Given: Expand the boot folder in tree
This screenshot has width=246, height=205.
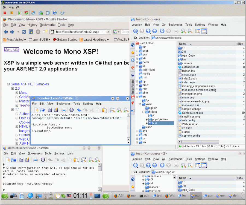Looking at the screenshot, I should [137, 51].
